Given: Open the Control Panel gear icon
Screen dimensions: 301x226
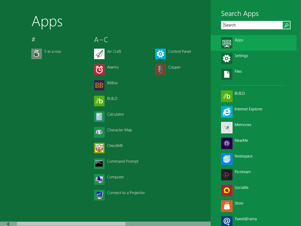Looking at the screenshot, I should pos(160,54).
